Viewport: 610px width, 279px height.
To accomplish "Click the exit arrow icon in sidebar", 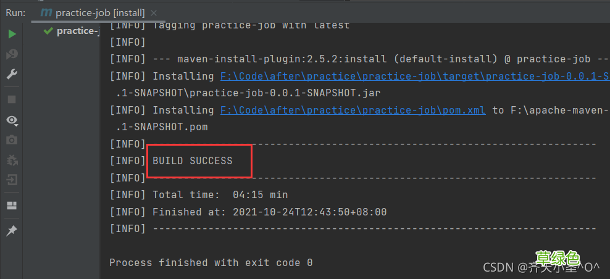I will (12, 180).
